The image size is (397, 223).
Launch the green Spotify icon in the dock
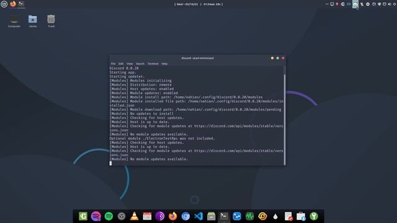pyautogui.click(x=109, y=216)
